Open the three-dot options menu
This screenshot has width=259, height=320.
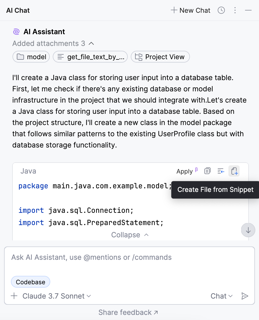tap(235, 10)
